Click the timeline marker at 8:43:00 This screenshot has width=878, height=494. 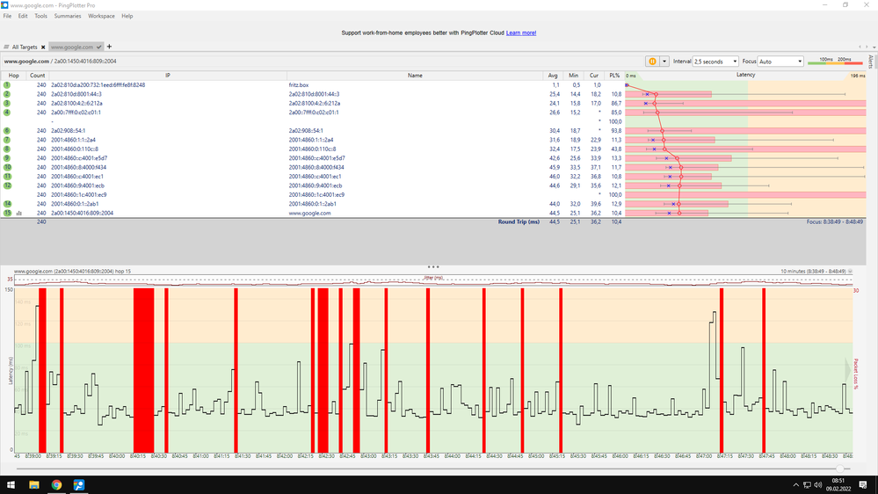point(368,456)
